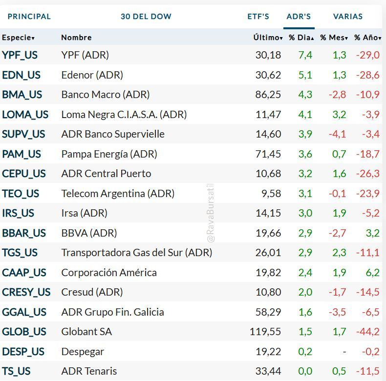Open the LOMA_US ticker link
The width and height of the screenshot is (386, 381).
click(25, 115)
